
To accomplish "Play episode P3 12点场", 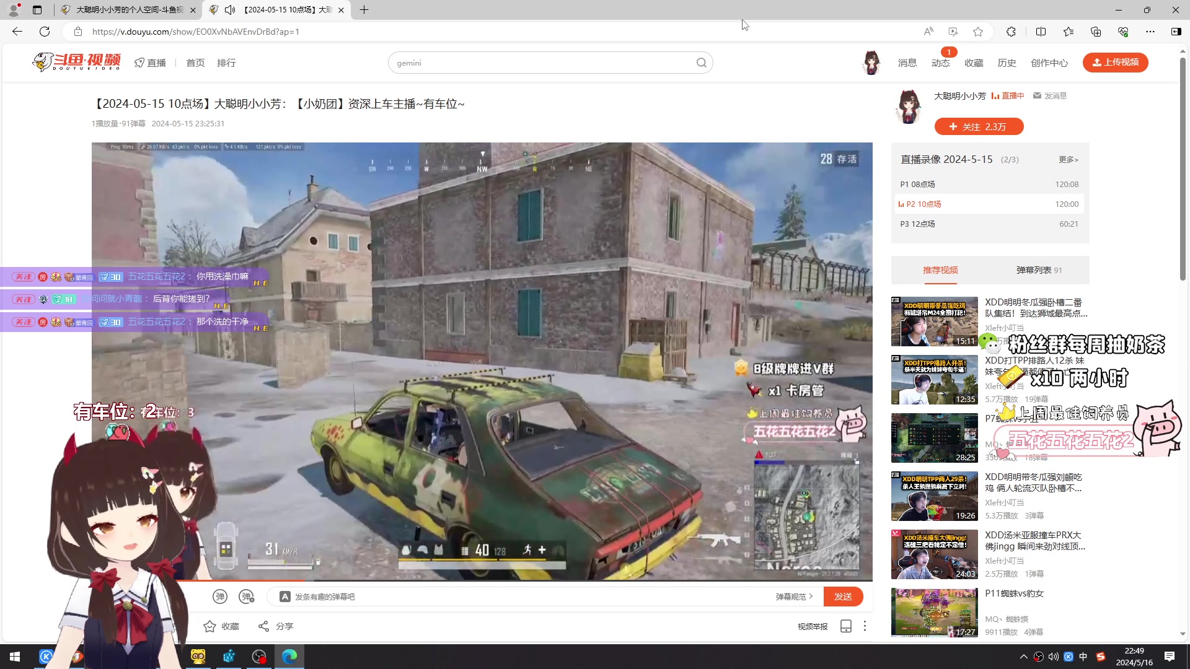I will click(990, 224).
